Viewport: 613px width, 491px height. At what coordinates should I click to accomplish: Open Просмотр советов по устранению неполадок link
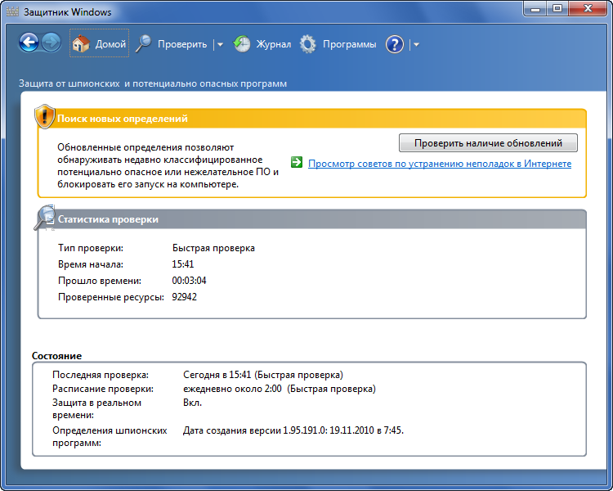pos(440,164)
